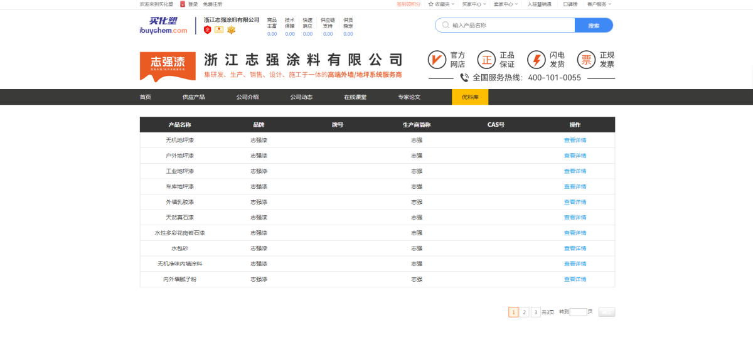The height and width of the screenshot is (352, 753).
Task: Click the CAS号 column header
Action: [x=496, y=125]
